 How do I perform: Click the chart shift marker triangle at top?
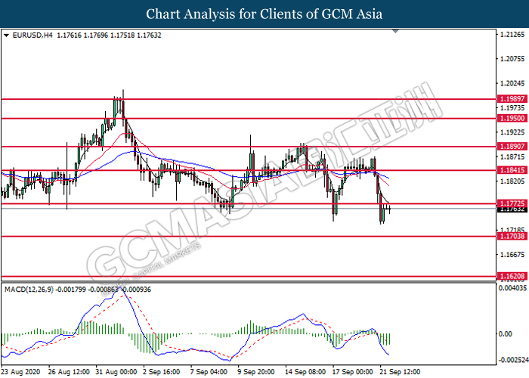click(396, 32)
